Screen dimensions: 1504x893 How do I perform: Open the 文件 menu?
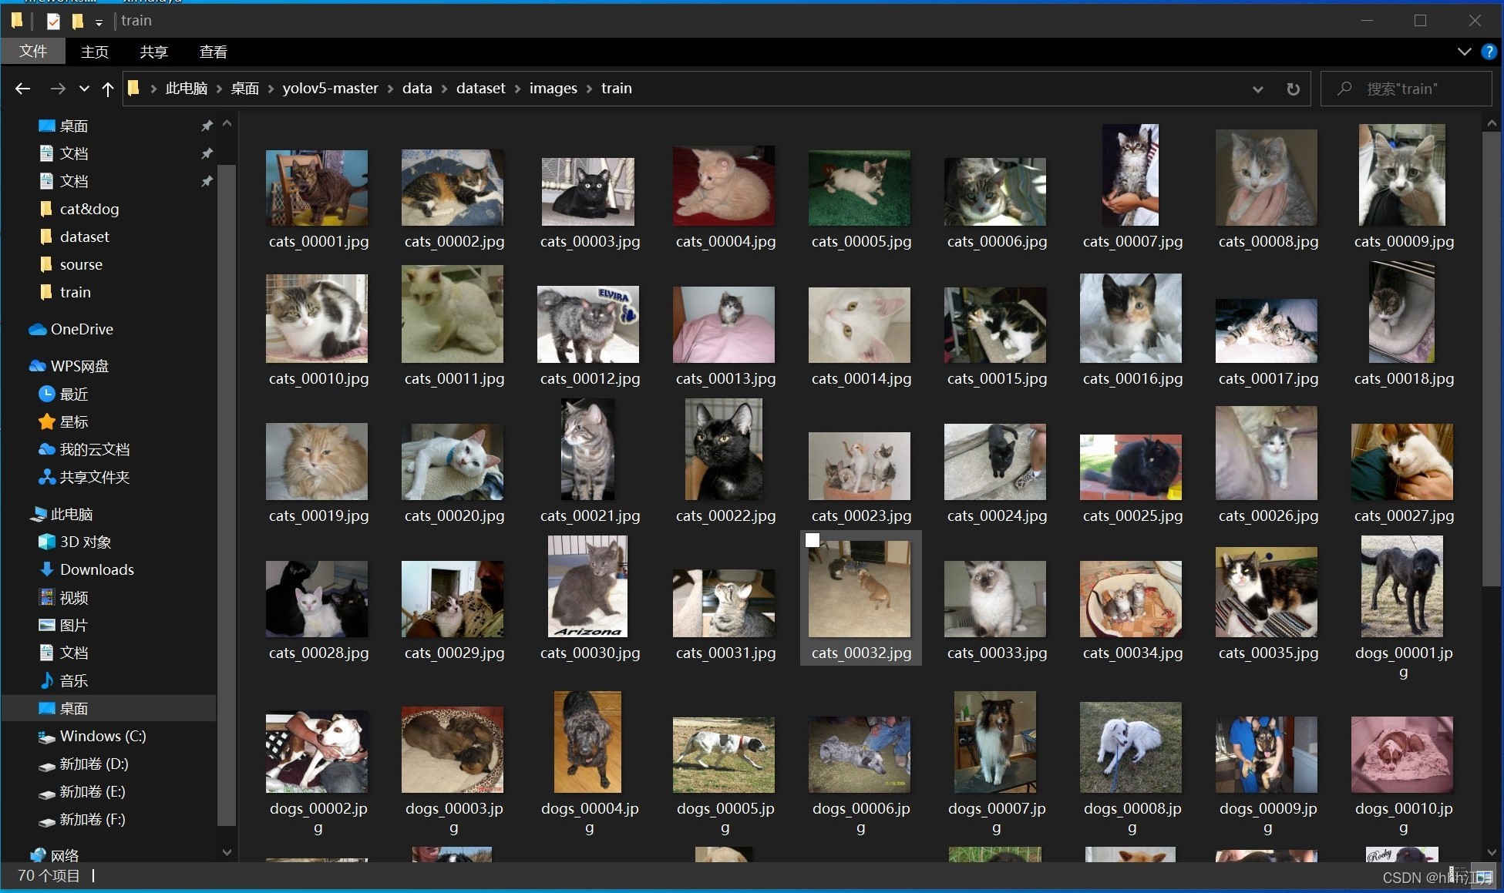(x=33, y=52)
